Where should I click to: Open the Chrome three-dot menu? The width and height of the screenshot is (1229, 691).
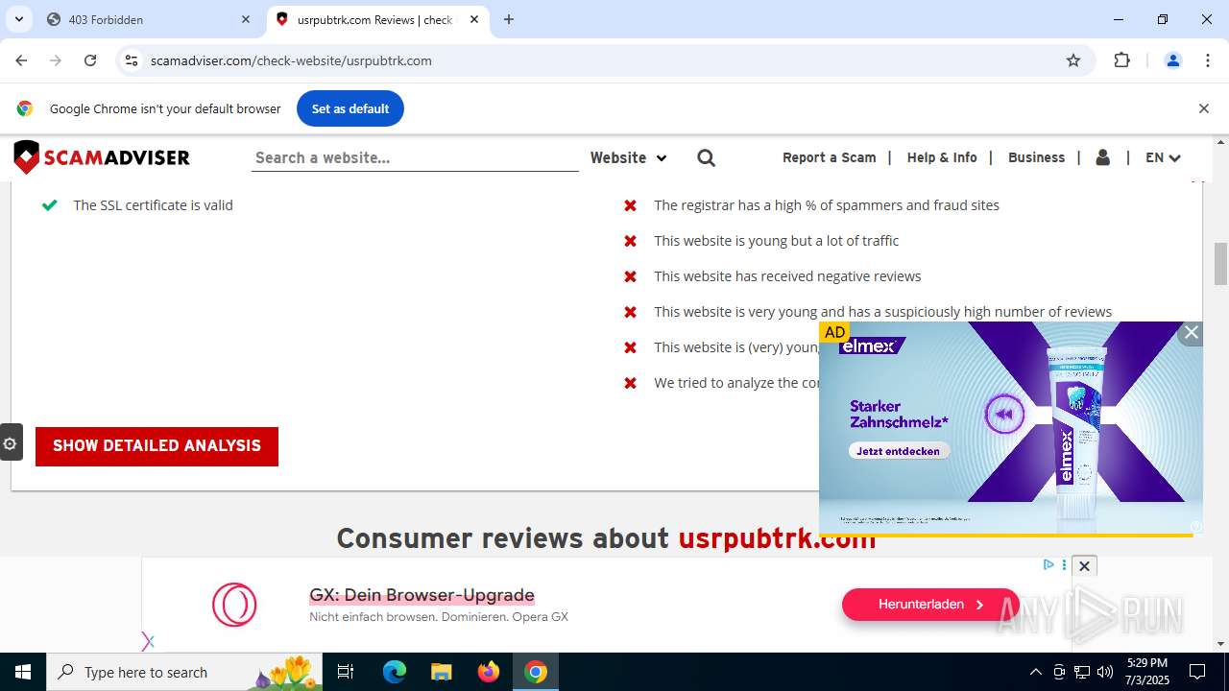1208,60
